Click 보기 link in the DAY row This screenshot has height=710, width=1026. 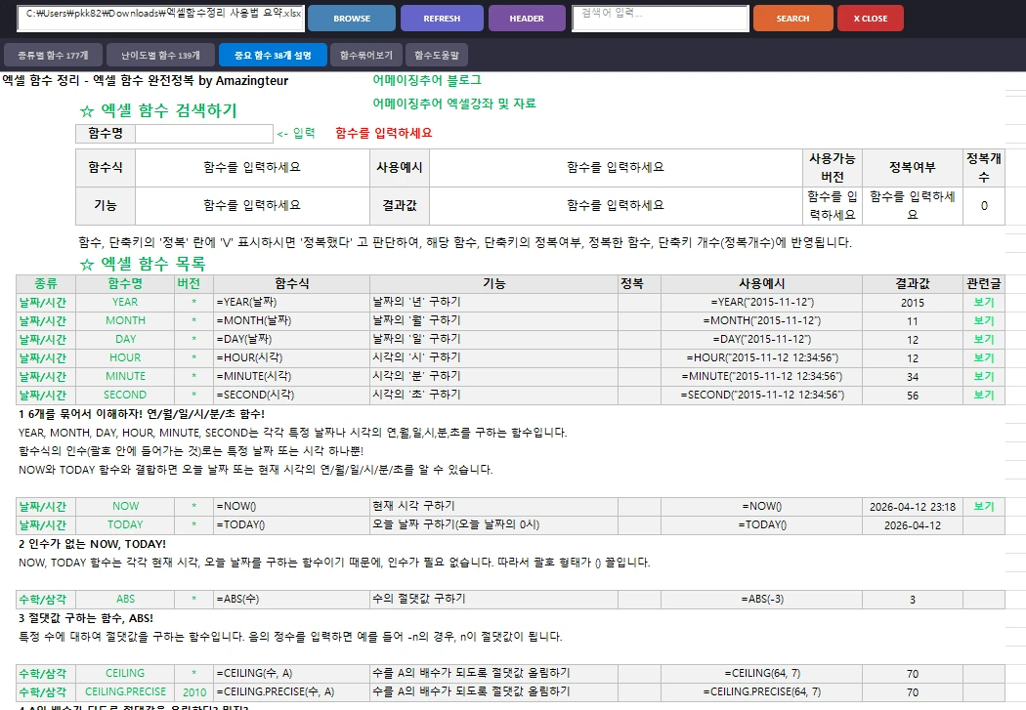click(983, 339)
